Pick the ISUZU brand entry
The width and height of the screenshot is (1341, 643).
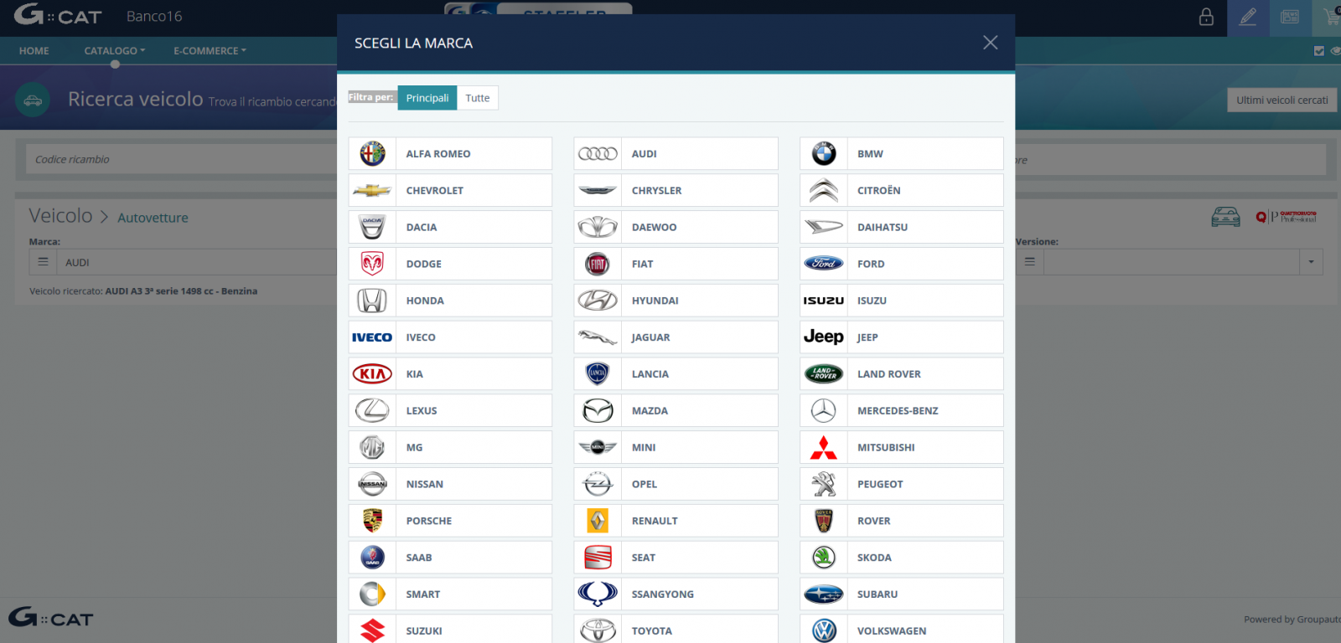(x=902, y=301)
